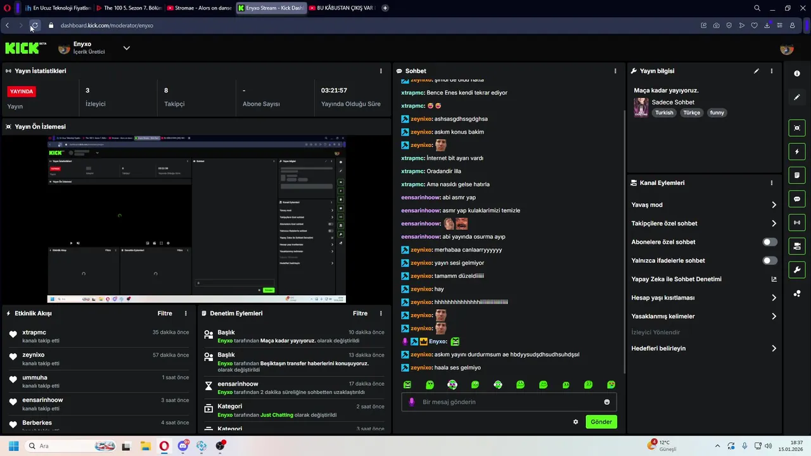Select the pencil edit icon in right sidebar

(x=797, y=97)
